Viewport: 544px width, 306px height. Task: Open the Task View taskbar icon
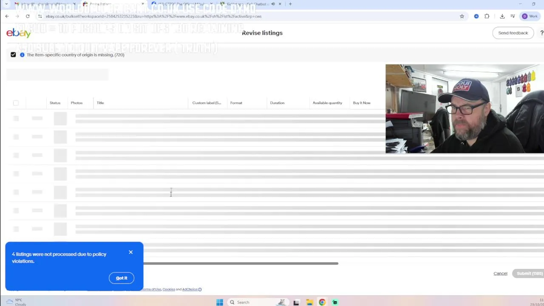click(296, 302)
